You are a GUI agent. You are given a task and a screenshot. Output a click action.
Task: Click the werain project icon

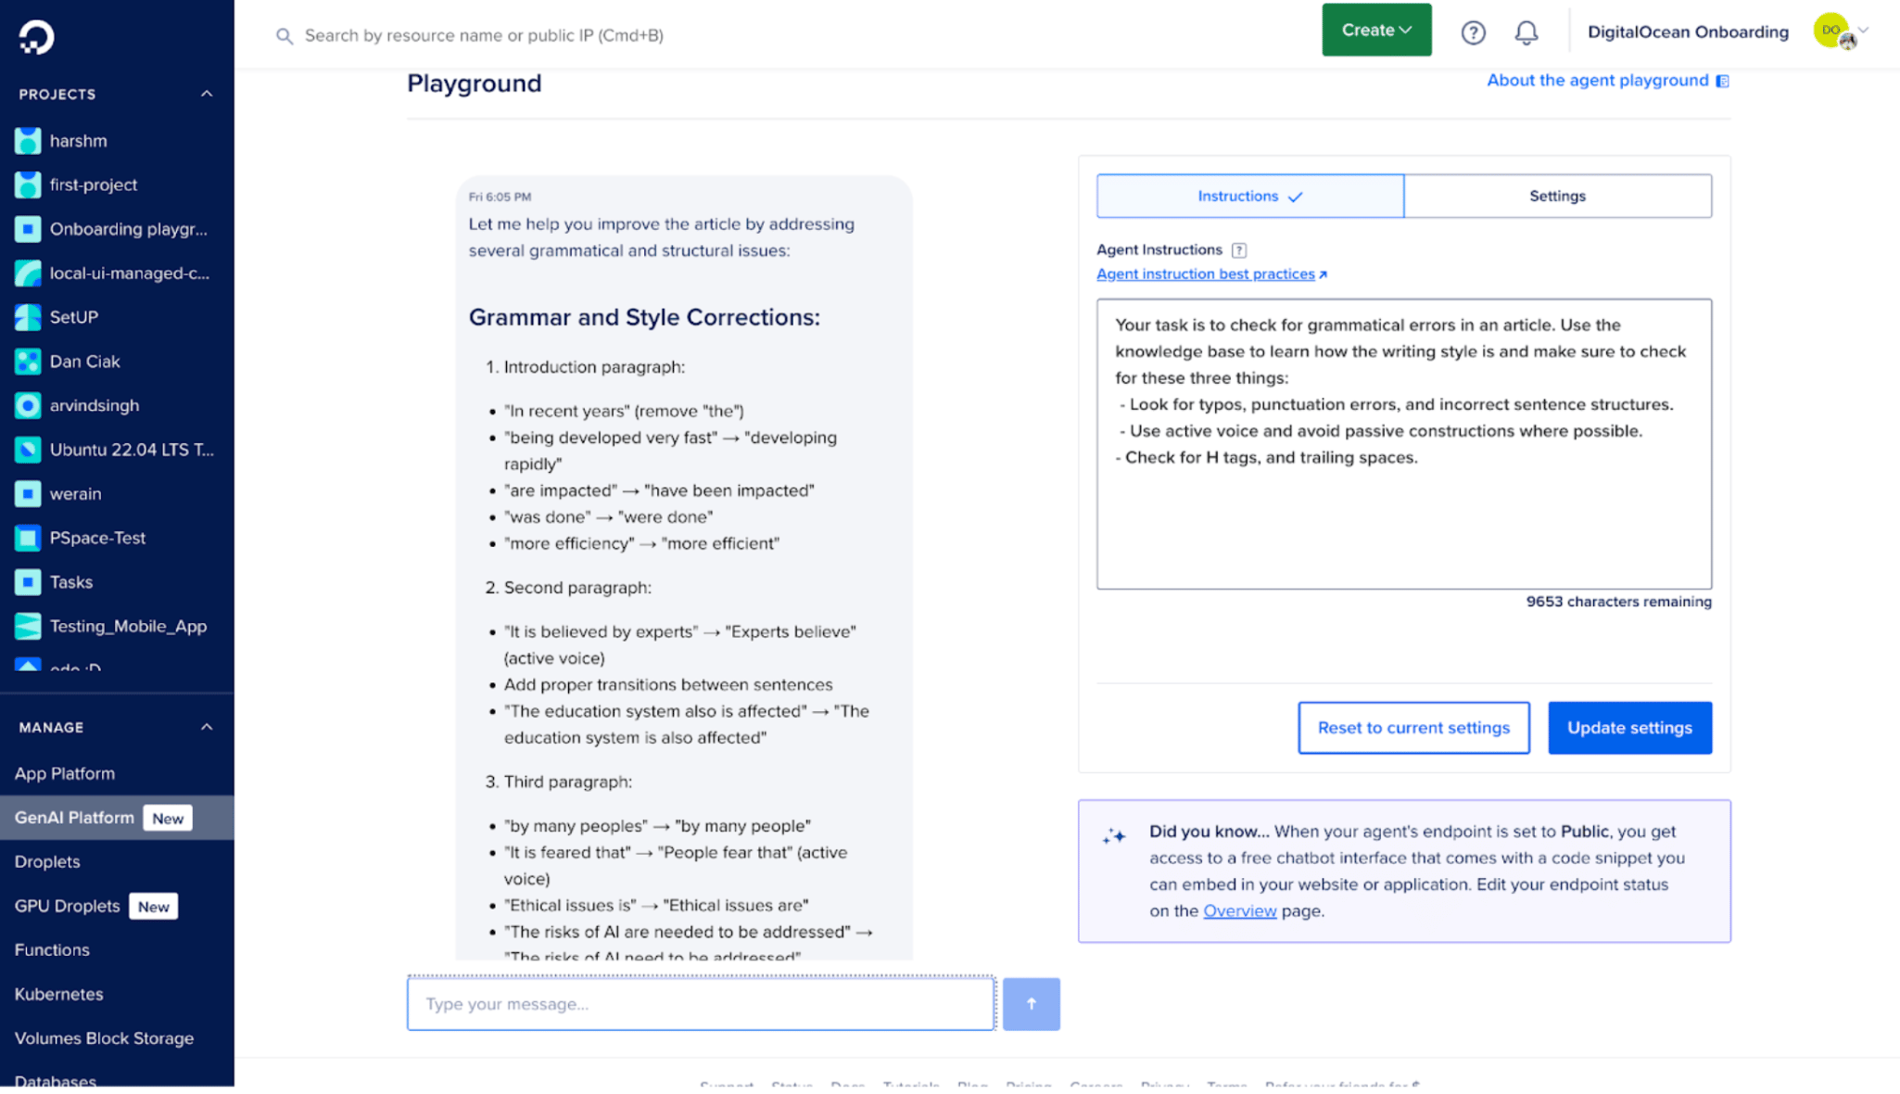click(28, 494)
